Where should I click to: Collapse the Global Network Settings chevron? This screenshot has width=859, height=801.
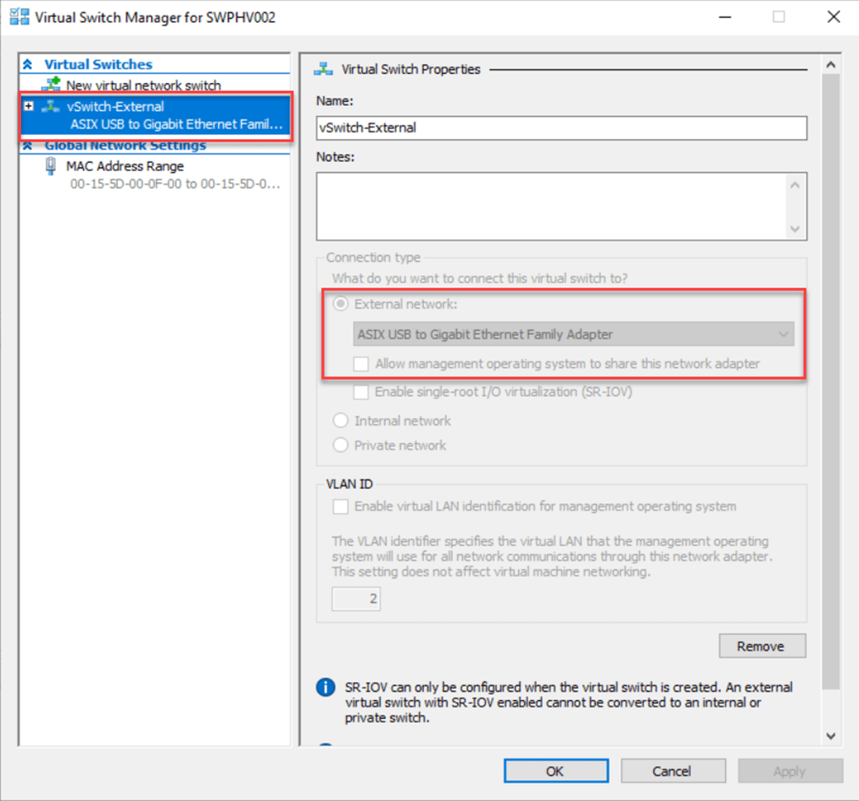pyautogui.click(x=28, y=146)
